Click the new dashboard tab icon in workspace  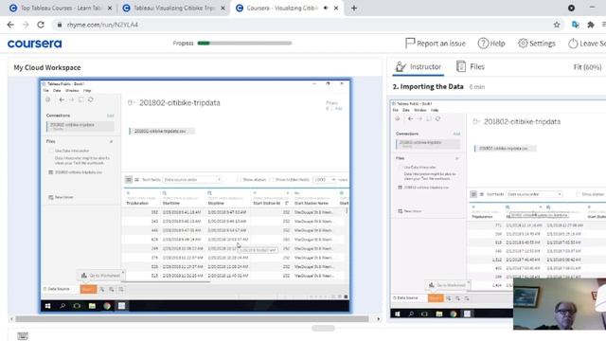click(x=112, y=289)
